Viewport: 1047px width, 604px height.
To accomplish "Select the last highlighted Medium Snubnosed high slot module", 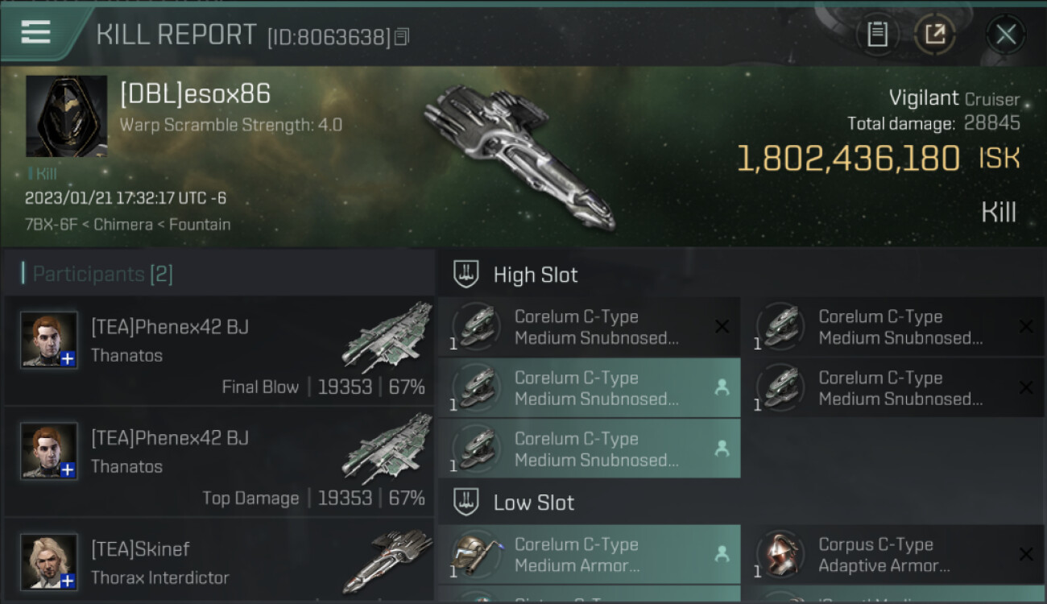I will [589, 449].
